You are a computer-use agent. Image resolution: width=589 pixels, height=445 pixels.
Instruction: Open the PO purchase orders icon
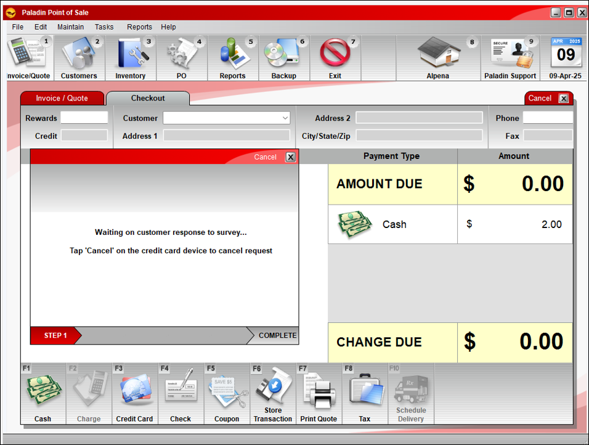[x=181, y=58]
